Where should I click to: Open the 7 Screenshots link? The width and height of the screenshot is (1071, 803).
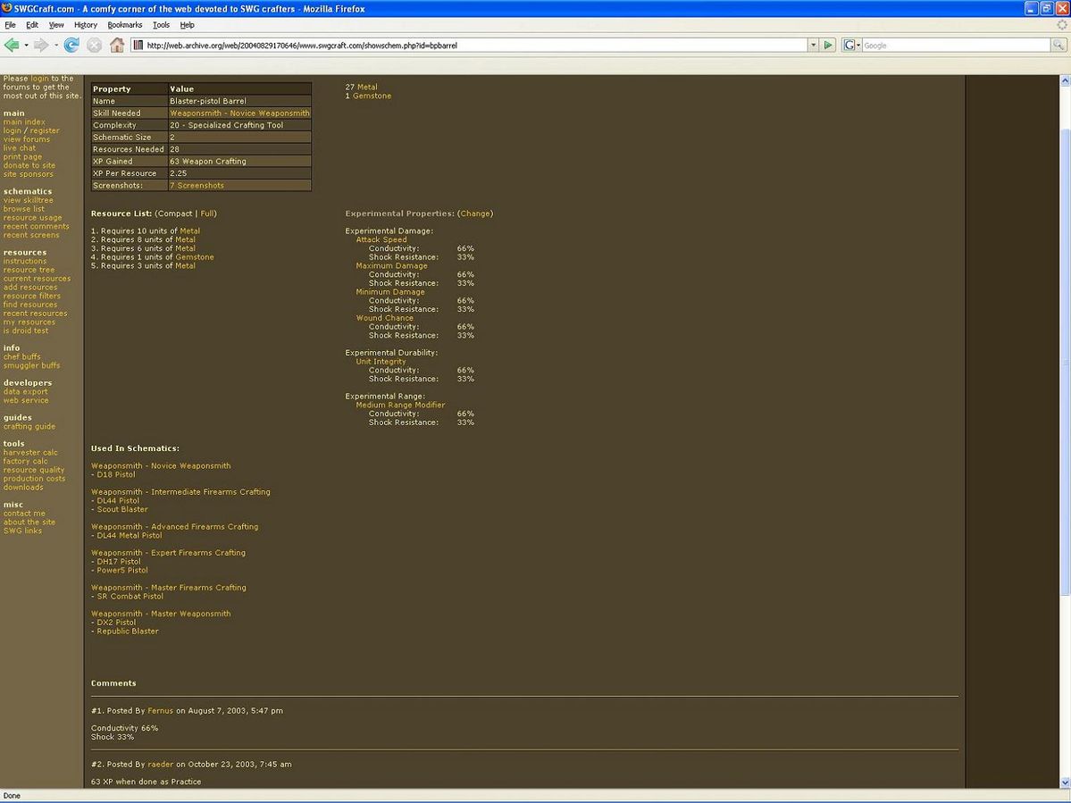(197, 186)
